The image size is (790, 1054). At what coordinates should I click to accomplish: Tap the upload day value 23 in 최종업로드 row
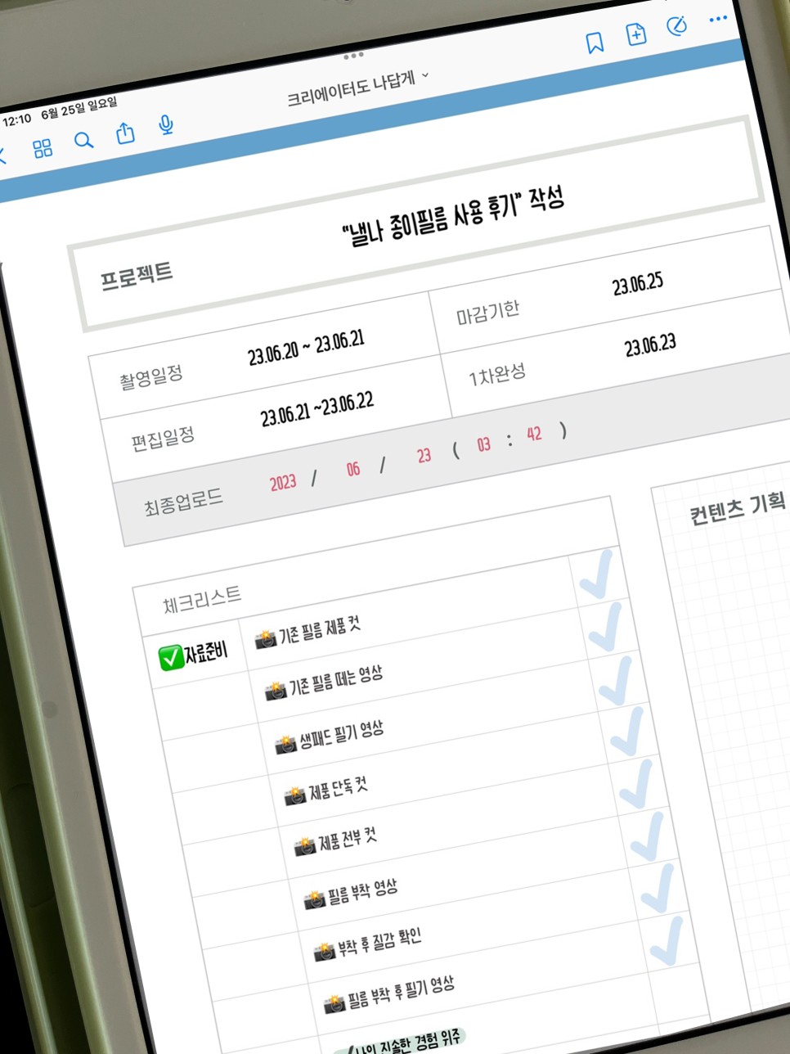(x=424, y=456)
